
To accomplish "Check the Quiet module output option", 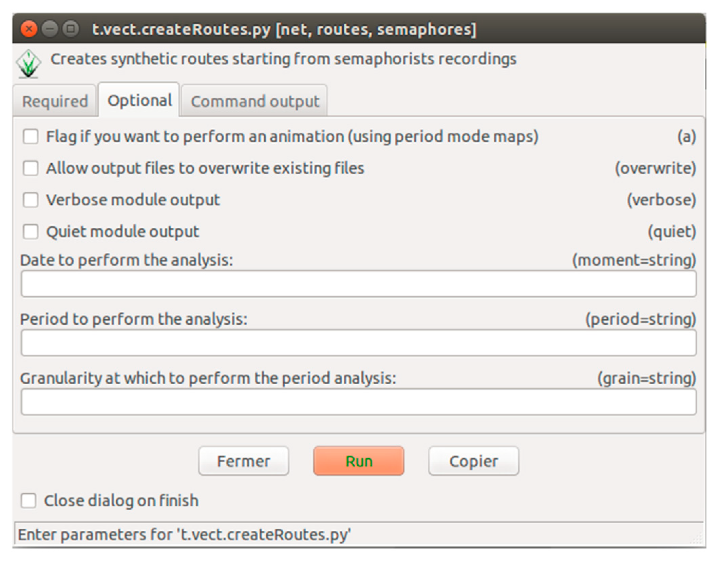I will point(31,232).
